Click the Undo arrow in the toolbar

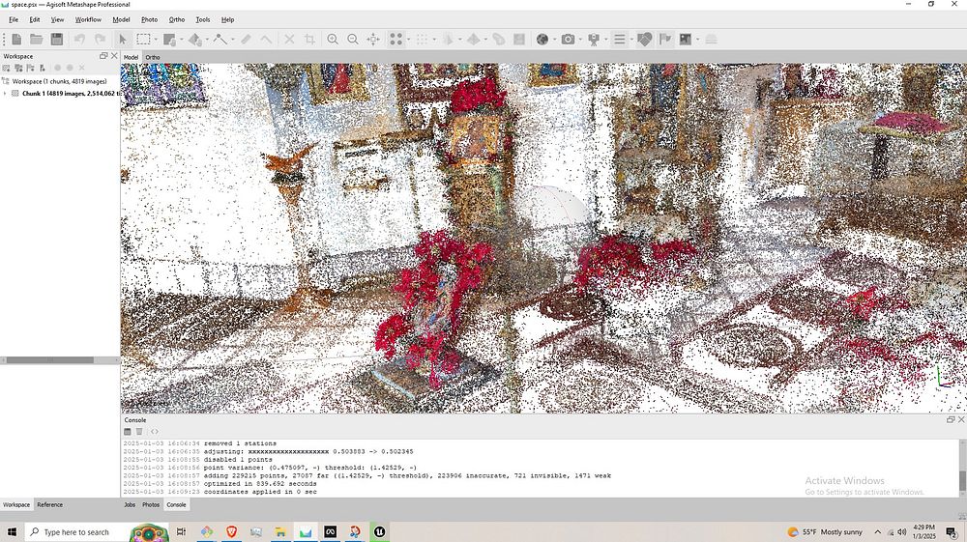tap(79, 40)
